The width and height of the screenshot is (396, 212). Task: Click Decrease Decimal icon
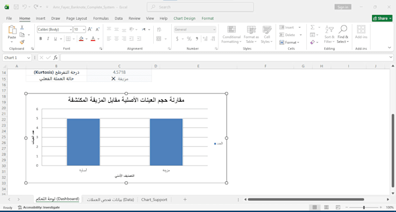[213, 39]
